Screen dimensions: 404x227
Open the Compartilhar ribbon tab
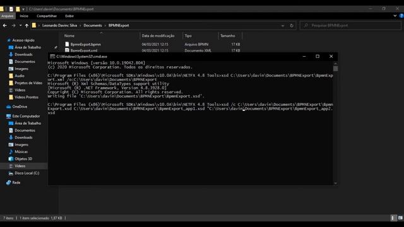47,16
